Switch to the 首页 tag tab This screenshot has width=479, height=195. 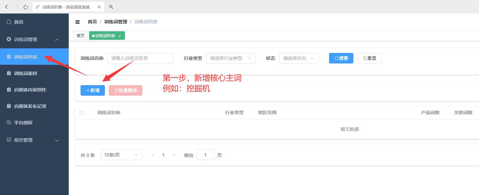pos(81,36)
